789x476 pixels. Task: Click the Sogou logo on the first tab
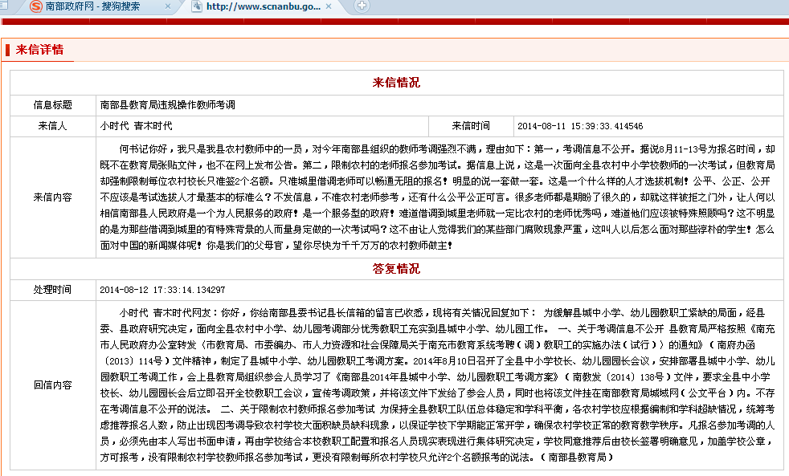click(36, 6)
